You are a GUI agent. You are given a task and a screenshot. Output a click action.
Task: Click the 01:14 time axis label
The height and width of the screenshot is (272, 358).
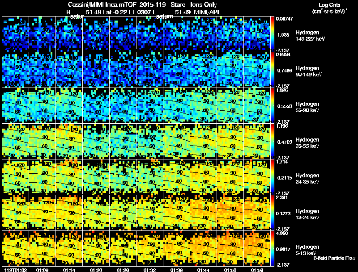(x=69, y=270)
